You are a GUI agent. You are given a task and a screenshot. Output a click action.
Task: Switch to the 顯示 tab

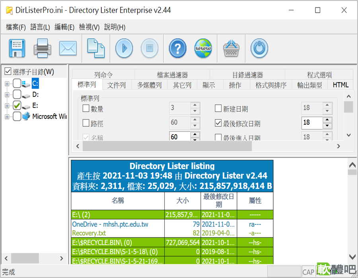pos(209,85)
